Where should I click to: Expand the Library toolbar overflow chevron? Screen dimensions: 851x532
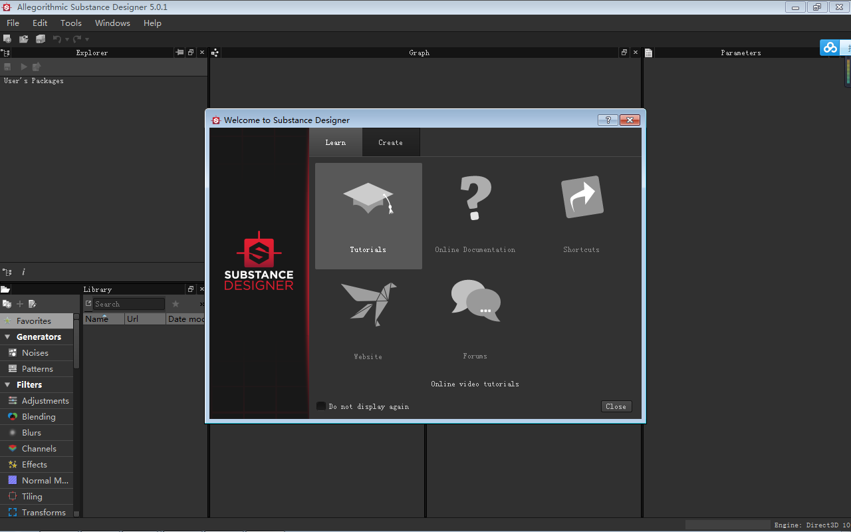pyautogui.click(x=202, y=304)
